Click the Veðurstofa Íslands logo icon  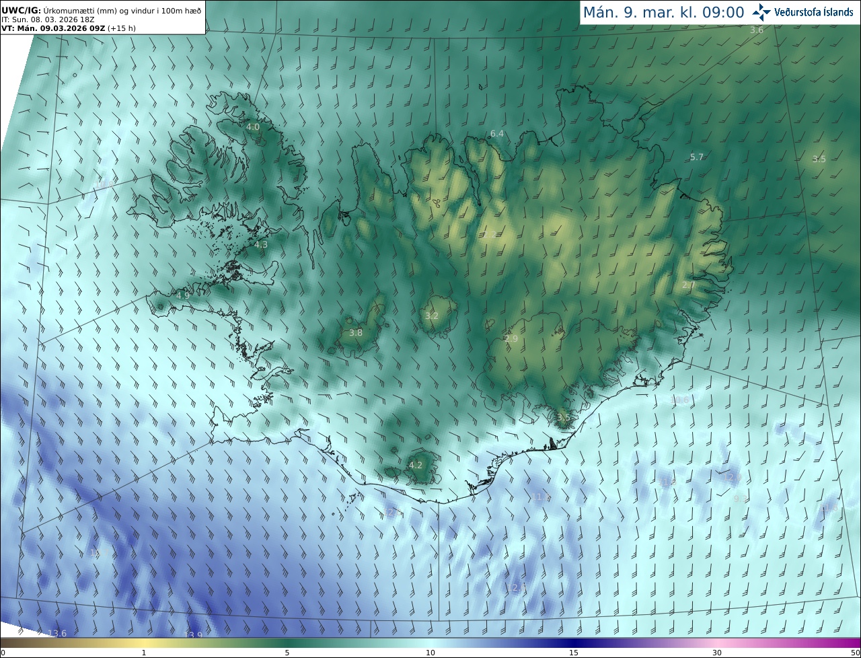[x=762, y=12]
